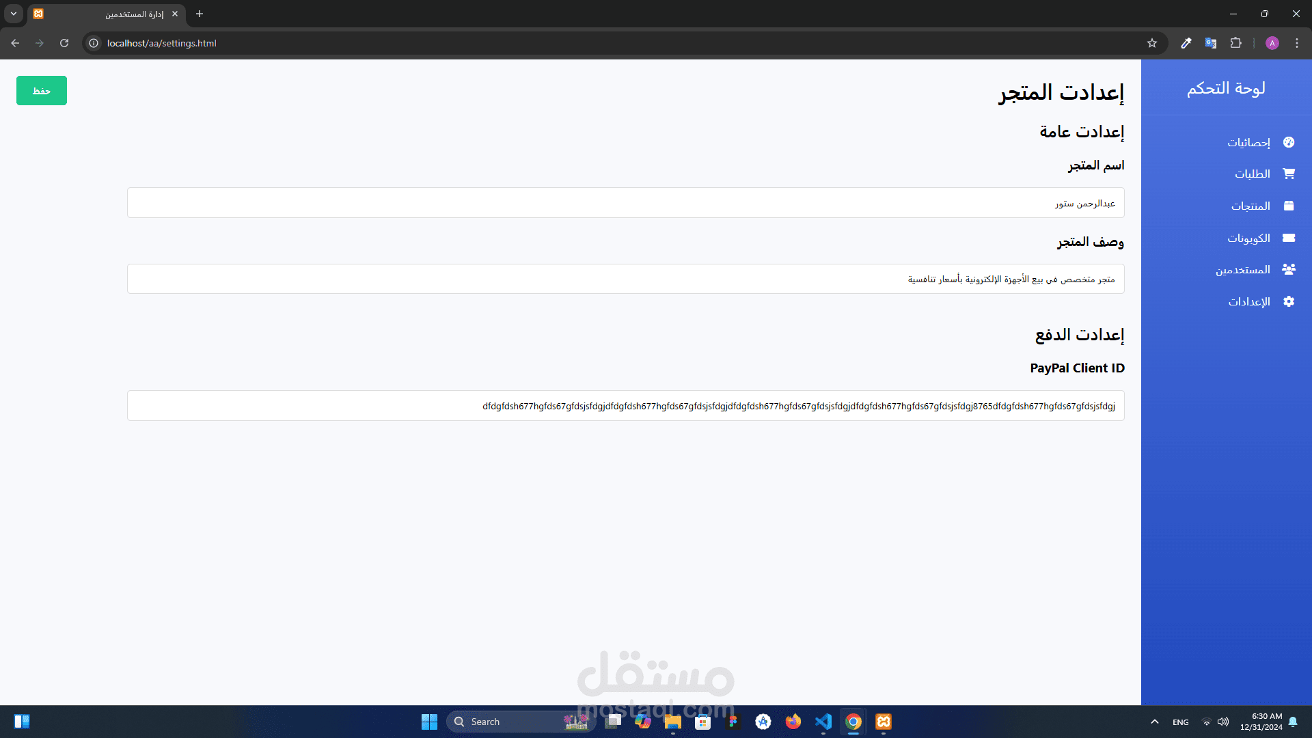Open the tab search dropdown arrow
Image resolution: width=1312 pixels, height=738 pixels.
(14, 14)
